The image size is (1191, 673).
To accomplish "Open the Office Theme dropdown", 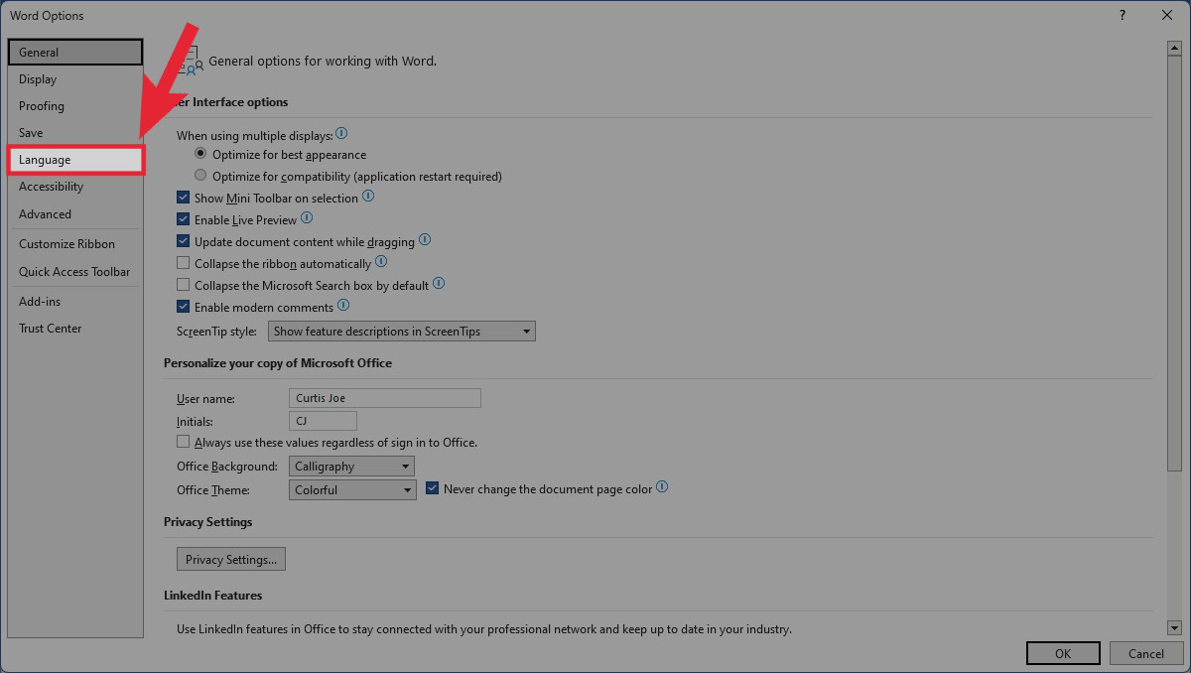I will coord(352,490).
